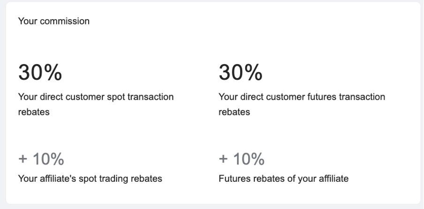Viewport: 424px width, 209px height.
Task: Click "rebates" word beneath the futures transaction line
Action: pos(234,112)
